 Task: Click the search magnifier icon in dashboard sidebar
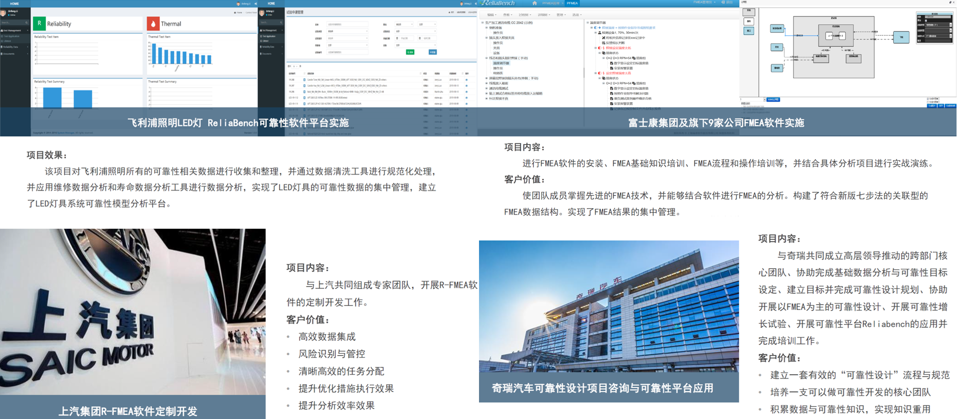point(26,22)
